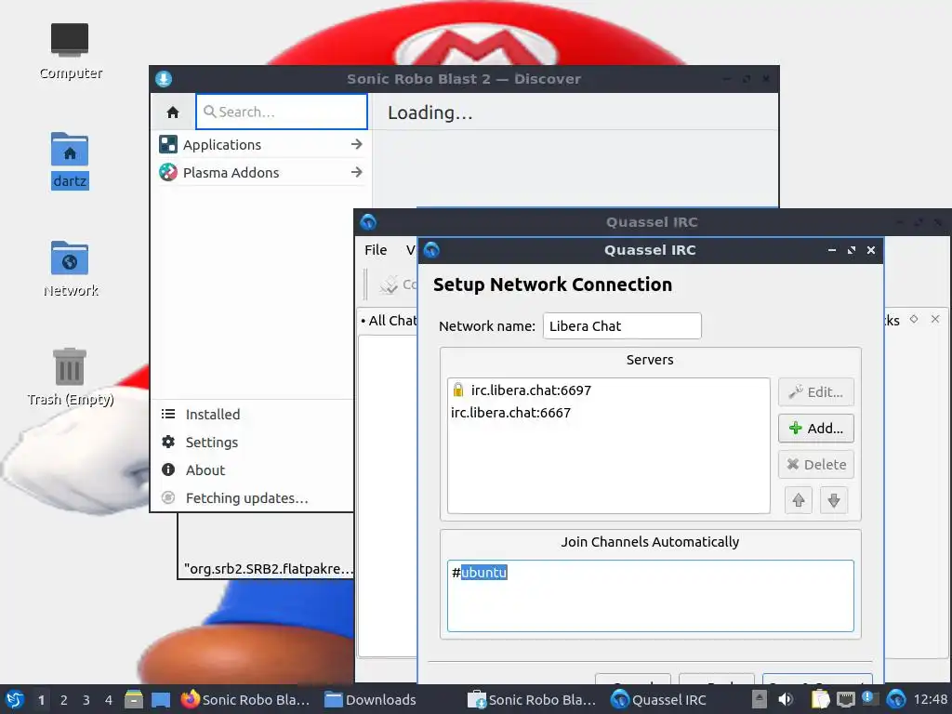
Task: Click the update notifier tray icon
Action: (x=868, y=698)
